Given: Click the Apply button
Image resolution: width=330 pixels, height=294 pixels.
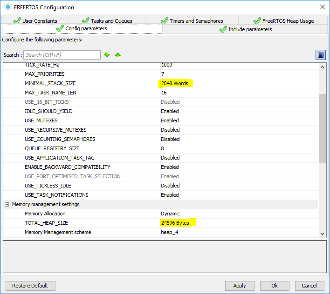Looking at the screenshot, I should click(x=240, y=286).
